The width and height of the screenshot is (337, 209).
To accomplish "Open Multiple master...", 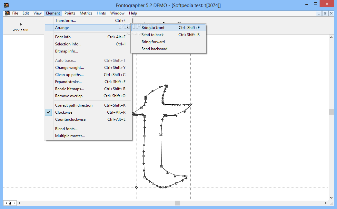I will tap(88, 136).
